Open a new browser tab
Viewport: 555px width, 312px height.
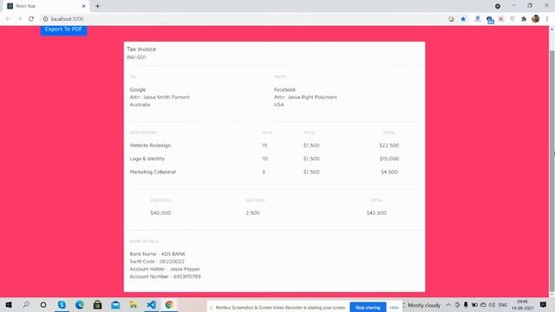tap(97, 6)
